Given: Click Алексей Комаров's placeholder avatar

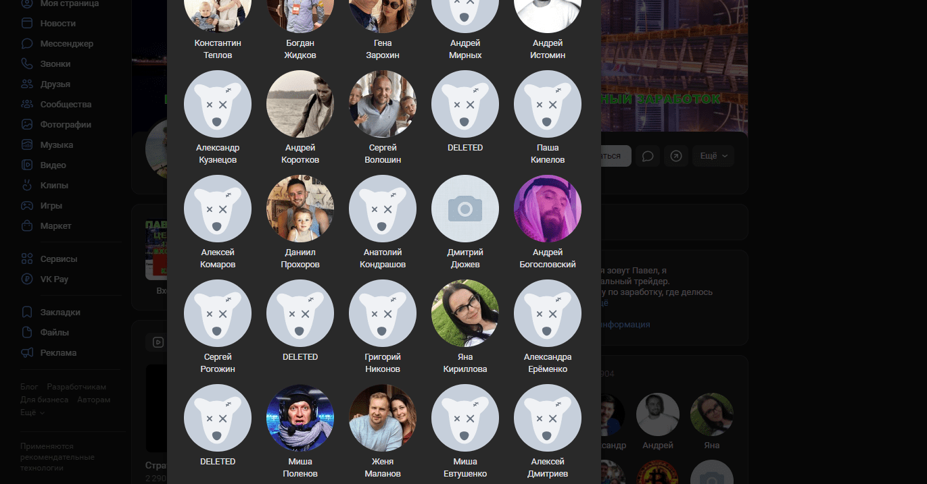Looking at the screenshot, I should [x=218, y=209].
